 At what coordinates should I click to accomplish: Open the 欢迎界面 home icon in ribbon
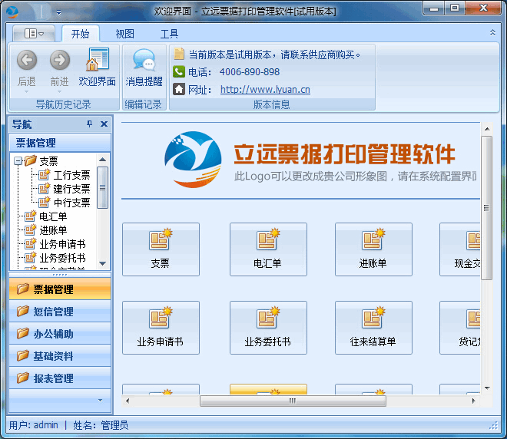pyautogui.click(x=98, y=61)
